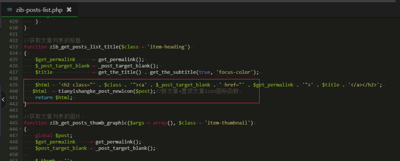The height and width of the screenshot is (161, 400).
Task: Click line number 437 in gutter
Action: point(13,72)
